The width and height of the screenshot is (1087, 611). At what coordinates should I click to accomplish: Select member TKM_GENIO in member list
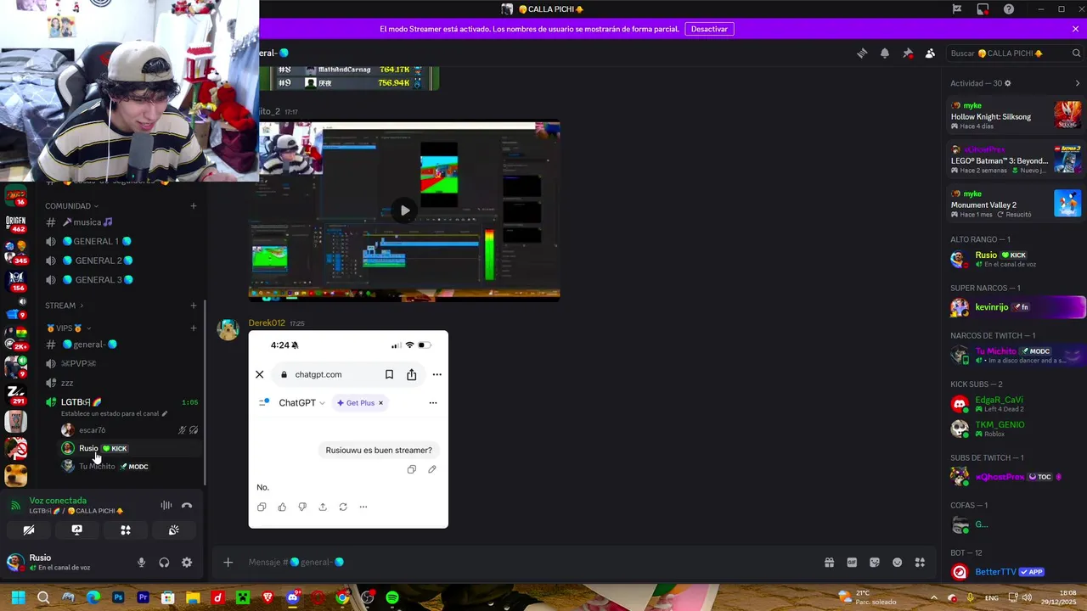pyautogui.click(x=1016, y=429)
